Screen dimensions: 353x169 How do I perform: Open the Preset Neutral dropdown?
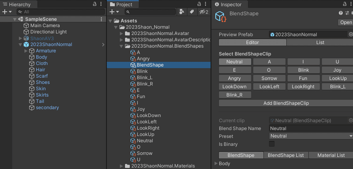(x=311, y=136)
